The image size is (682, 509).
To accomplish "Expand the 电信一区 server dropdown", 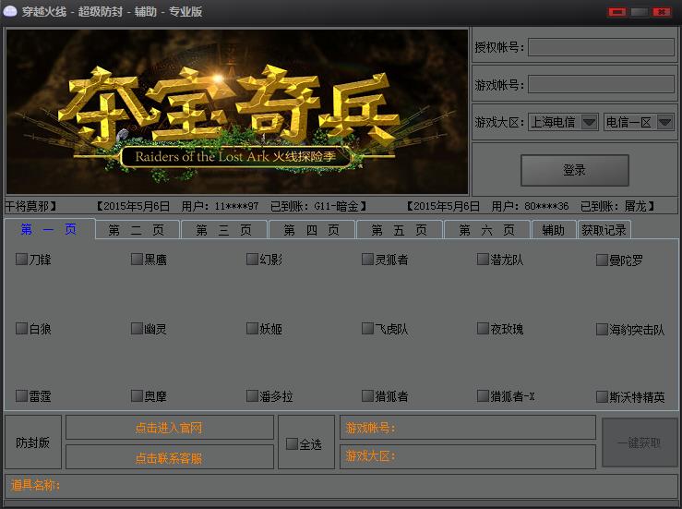I will pyautogui.click(x=639, y=122).
